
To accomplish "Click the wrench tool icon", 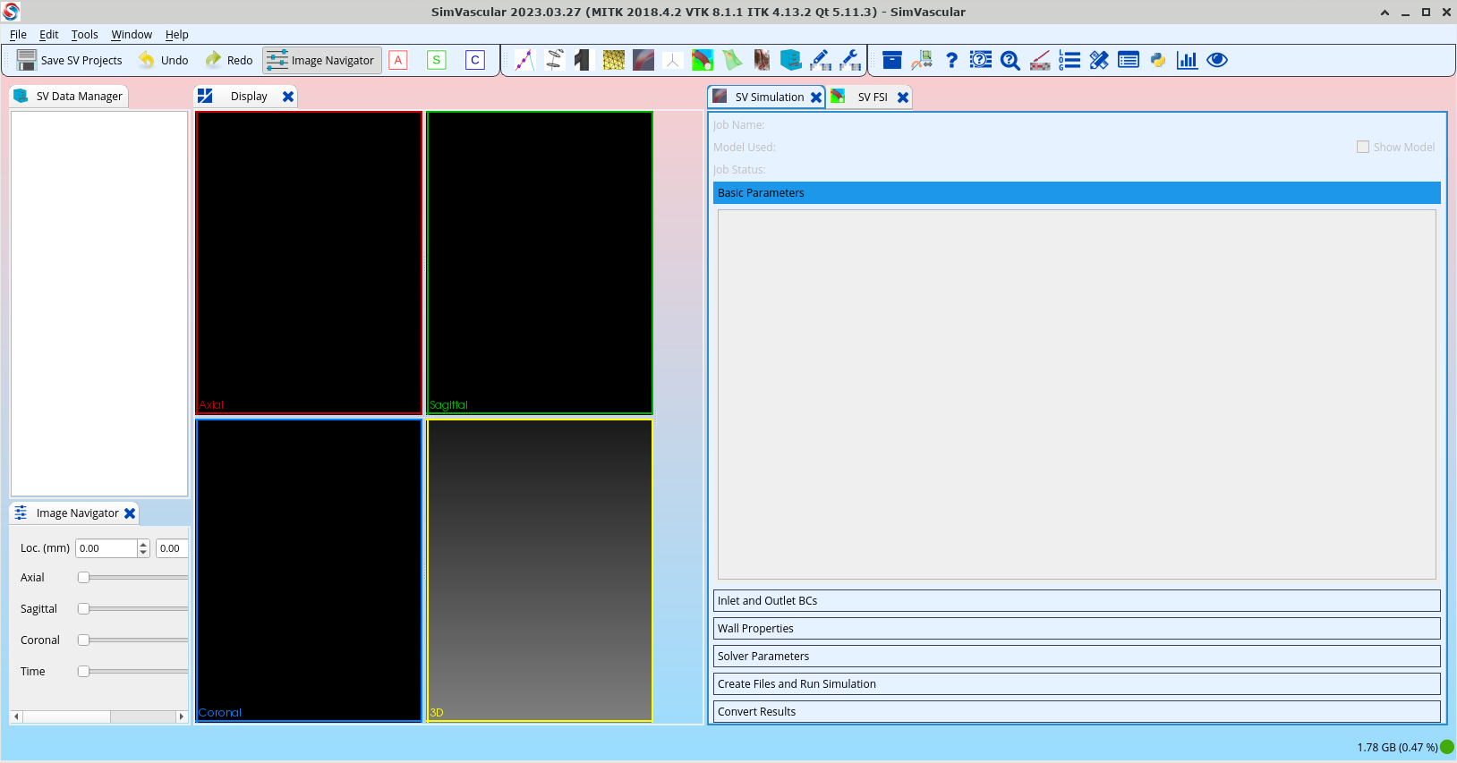I will [850, 60].
